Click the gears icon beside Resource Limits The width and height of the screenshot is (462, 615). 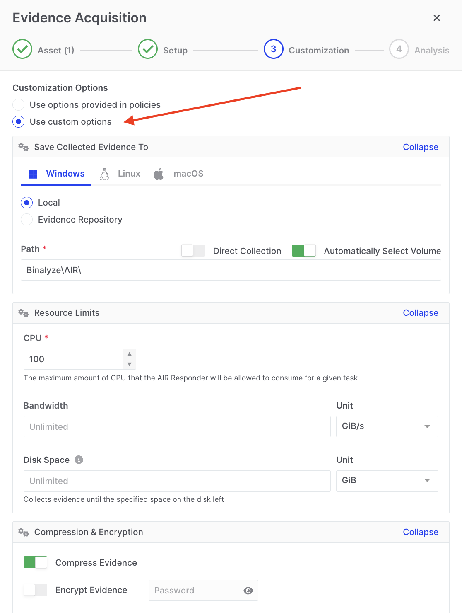coord(24,313)
